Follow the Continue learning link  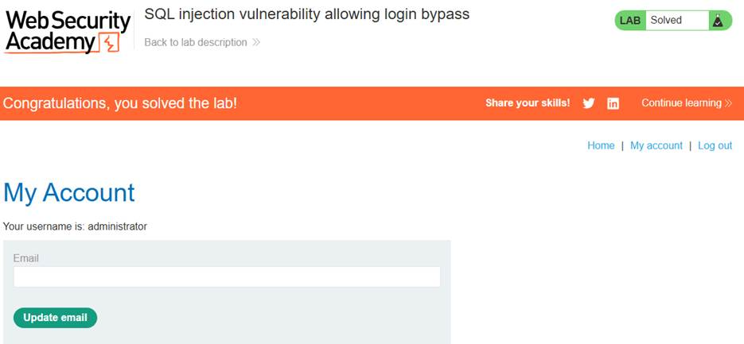pyautogui.click(x=682, y=103)
